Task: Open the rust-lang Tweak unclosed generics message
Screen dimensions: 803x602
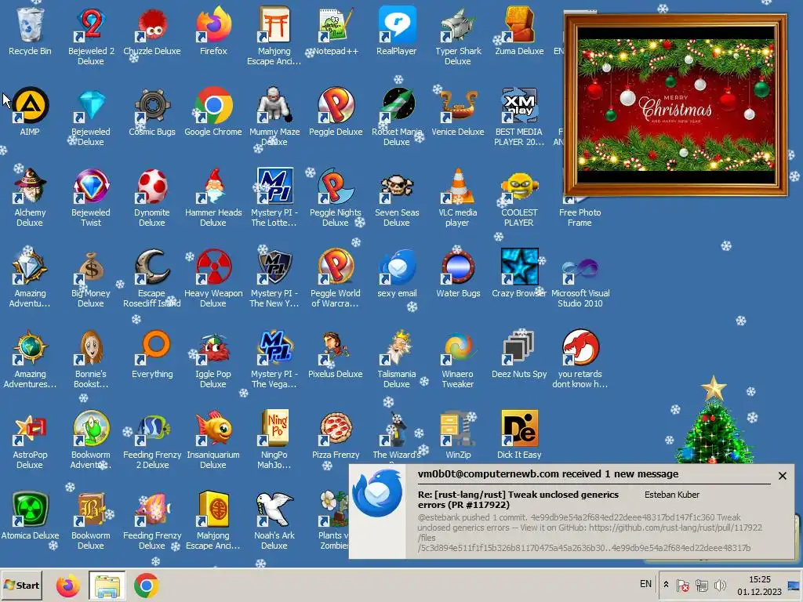Action: click(x=518, y=499)
